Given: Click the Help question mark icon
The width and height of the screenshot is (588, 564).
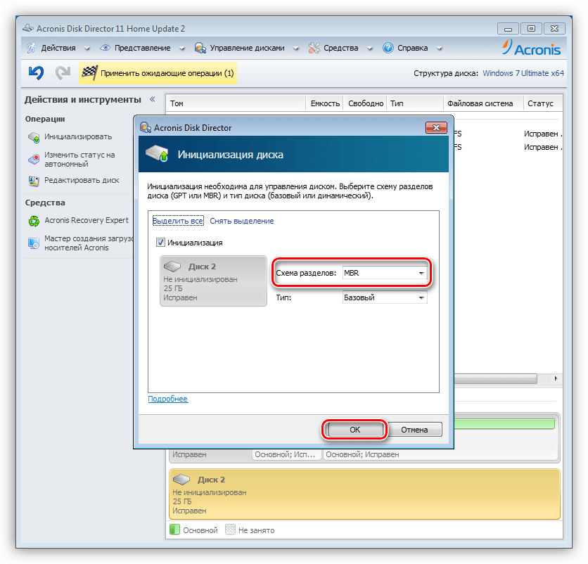Looking at the screenshot, I should (388, 48).
